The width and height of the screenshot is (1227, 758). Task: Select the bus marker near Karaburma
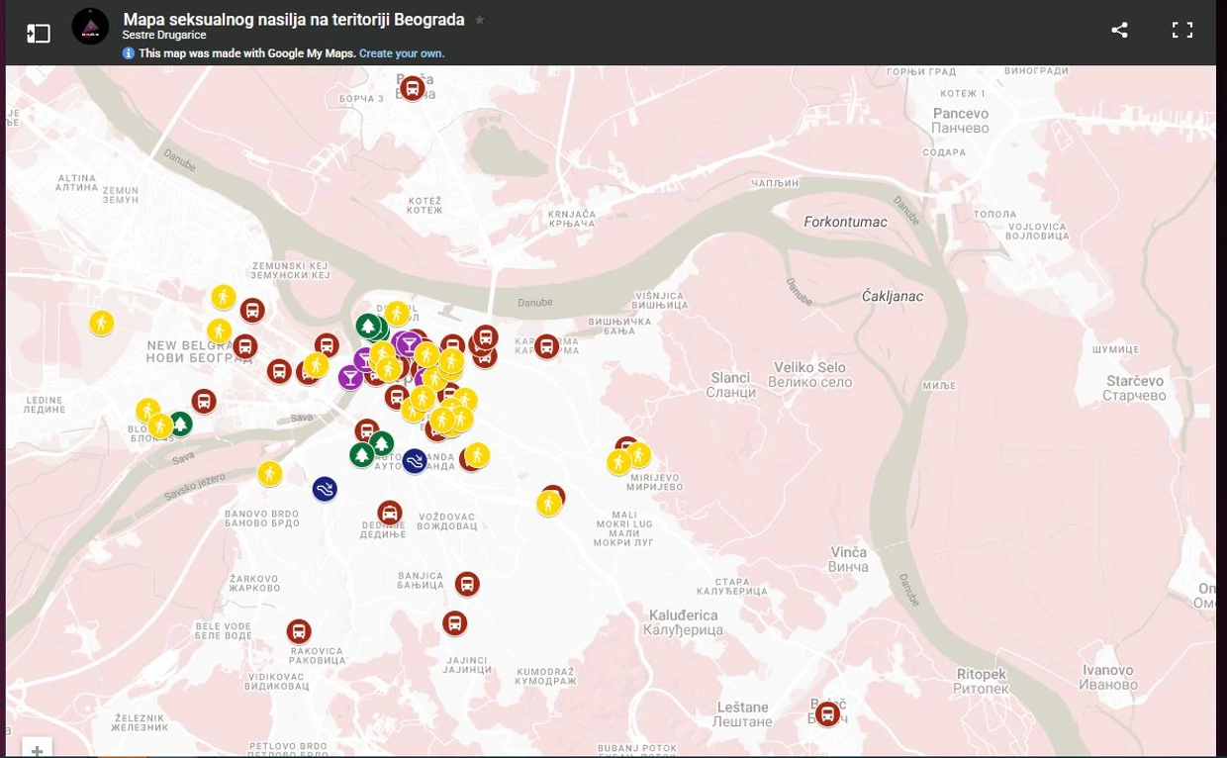(547, 346)
